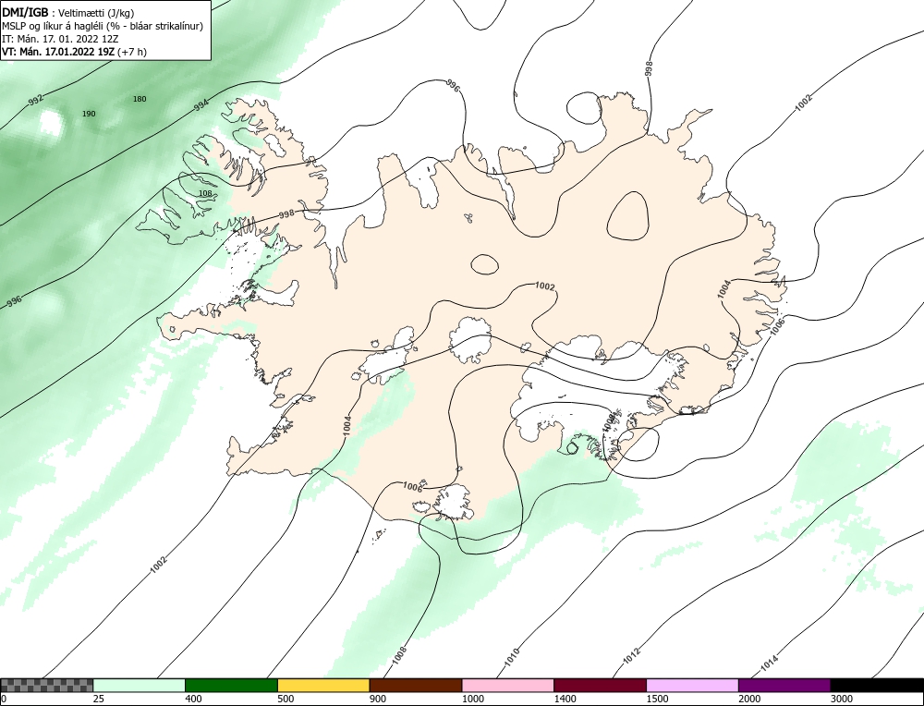Select the black legend swatch above 3000
Image resolution: width=924 pixels, height=706 pixels.
point(877,686)
